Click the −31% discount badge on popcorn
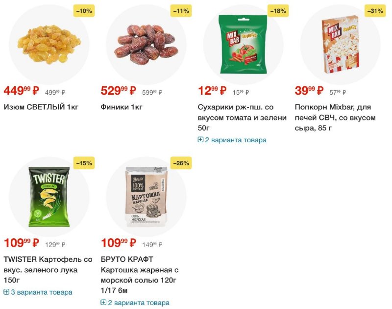 (375, 11)
